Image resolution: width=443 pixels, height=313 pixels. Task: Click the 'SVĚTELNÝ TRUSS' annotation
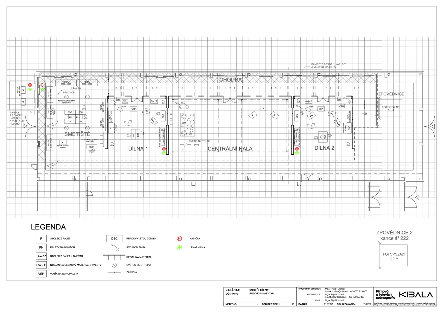pyautogui.click(x=199, y=141)
